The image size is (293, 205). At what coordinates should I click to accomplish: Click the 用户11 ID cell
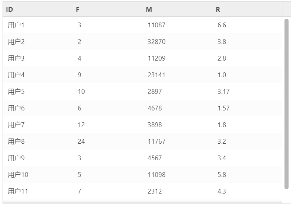(x=38, y=191)
